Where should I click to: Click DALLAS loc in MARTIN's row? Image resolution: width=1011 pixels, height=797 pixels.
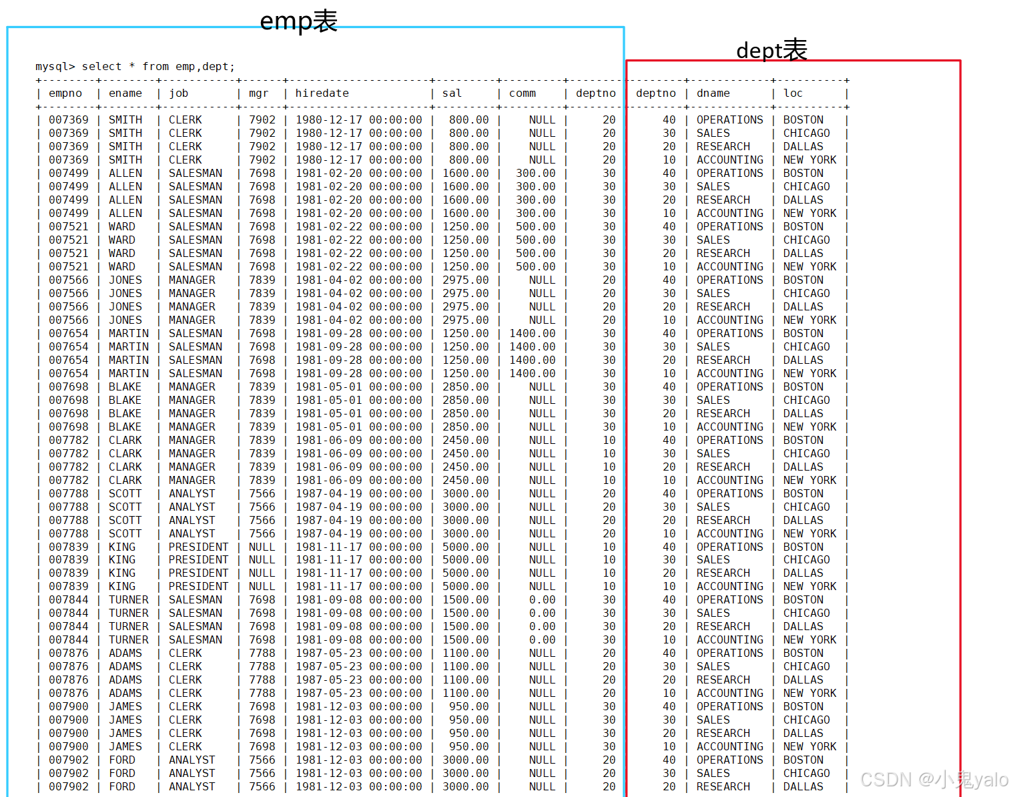(803, 360)
